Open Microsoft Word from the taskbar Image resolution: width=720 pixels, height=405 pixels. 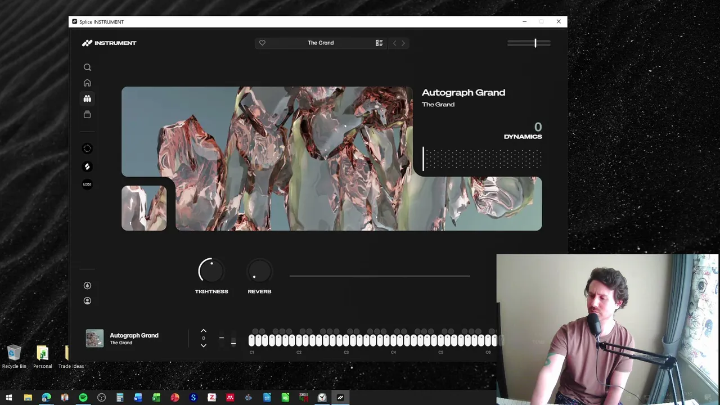coord(138,398)
